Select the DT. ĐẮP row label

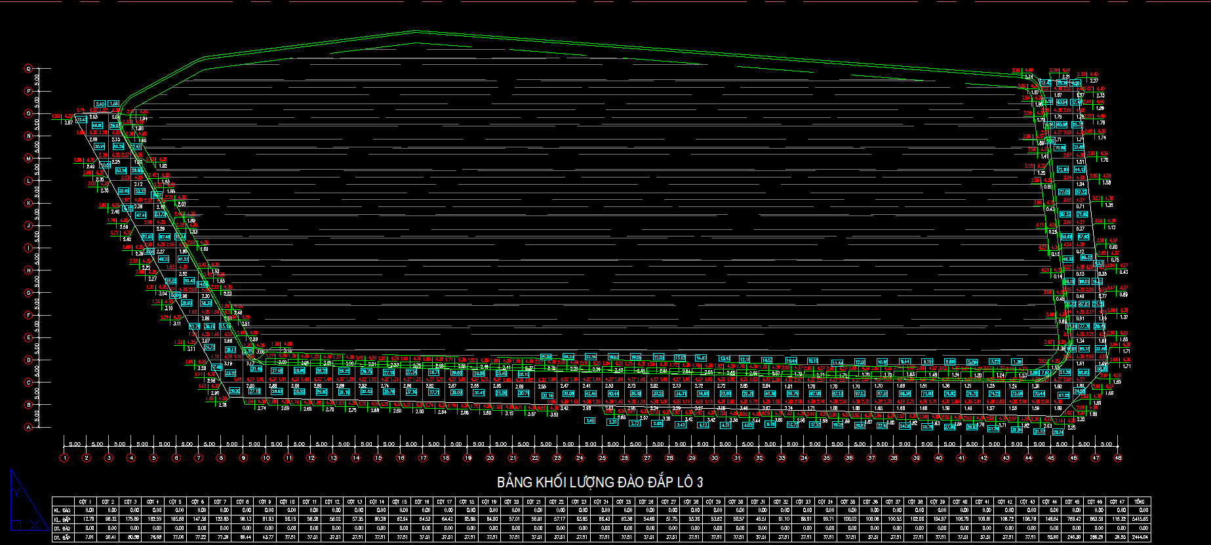(62, 537)
